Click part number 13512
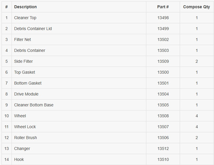The height and width of the screenshot is (165, 214). (x=163, y=148)
